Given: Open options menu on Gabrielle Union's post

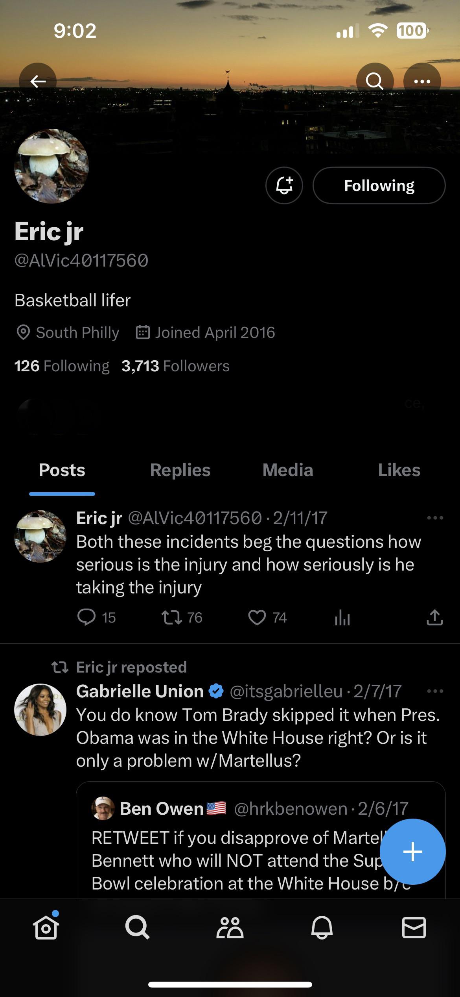Looking at the screenshot, I should point(435,691).
